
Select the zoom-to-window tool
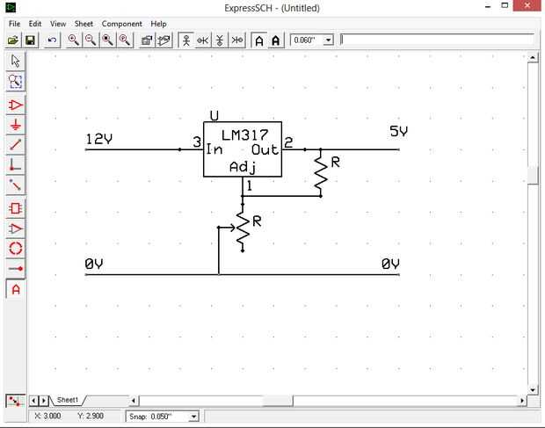tap(15, 82)
